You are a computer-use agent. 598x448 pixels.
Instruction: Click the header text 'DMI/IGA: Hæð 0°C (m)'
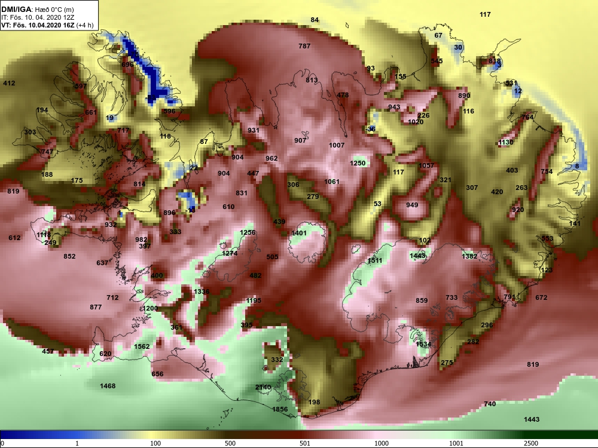click(x=37, y=9)
